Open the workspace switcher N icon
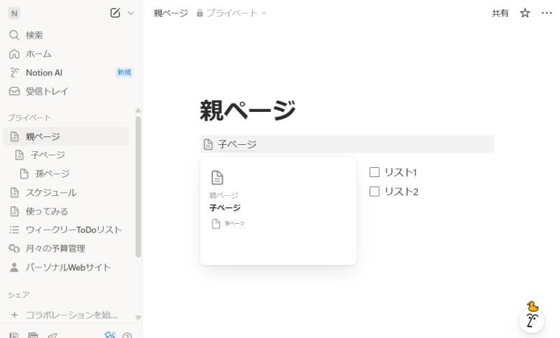 (14, 13)
